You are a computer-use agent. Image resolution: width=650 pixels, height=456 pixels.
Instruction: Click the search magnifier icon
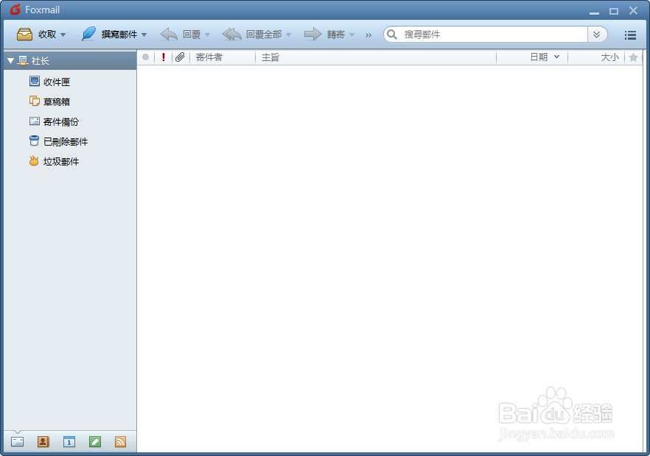[392, 35]
